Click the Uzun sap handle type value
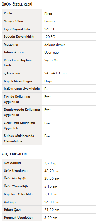Image resolution: width=110 pixels, height=223 pixels. [x=51, y=52]
